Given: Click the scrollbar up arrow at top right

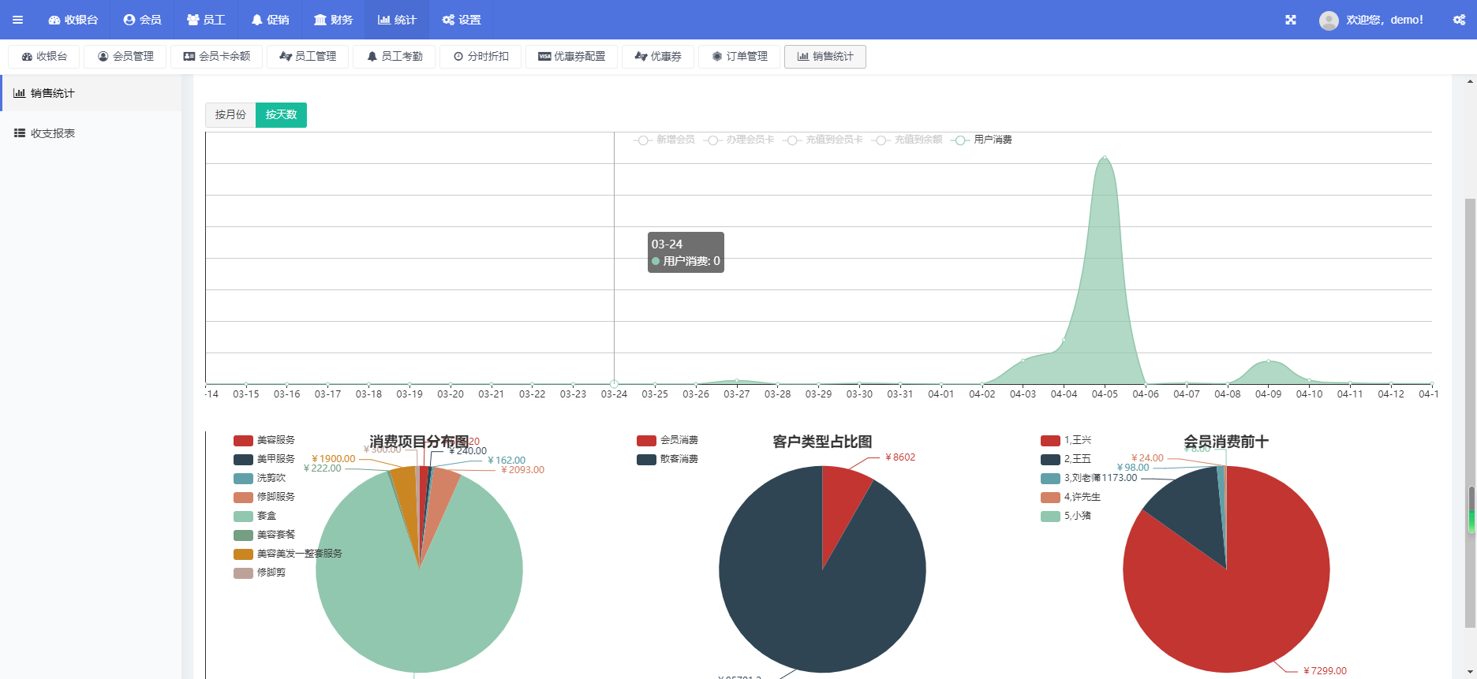Looking at the screenshot, I should [1470, 81].
